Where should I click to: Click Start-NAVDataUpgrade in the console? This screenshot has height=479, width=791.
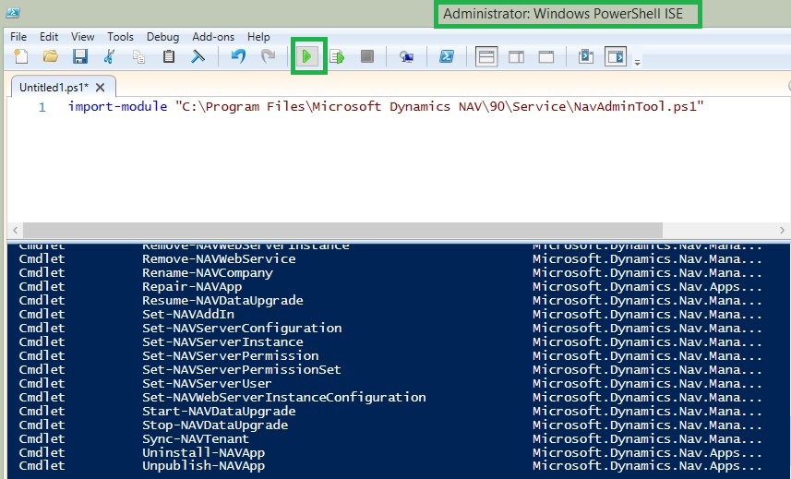point(219,412)
